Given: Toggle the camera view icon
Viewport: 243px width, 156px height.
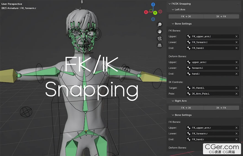Looking at the screenshot, I should pos(160,38).
